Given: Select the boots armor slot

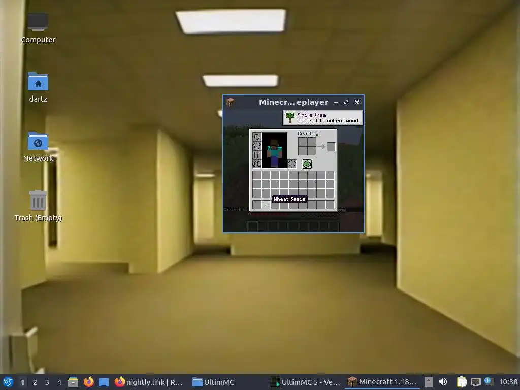Looking at the screenshot, I should 256,164.
